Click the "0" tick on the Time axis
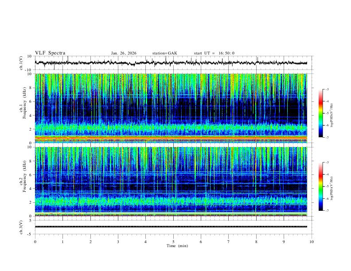The width and height of the screenshot is (351, 271). tap(35, 242)
